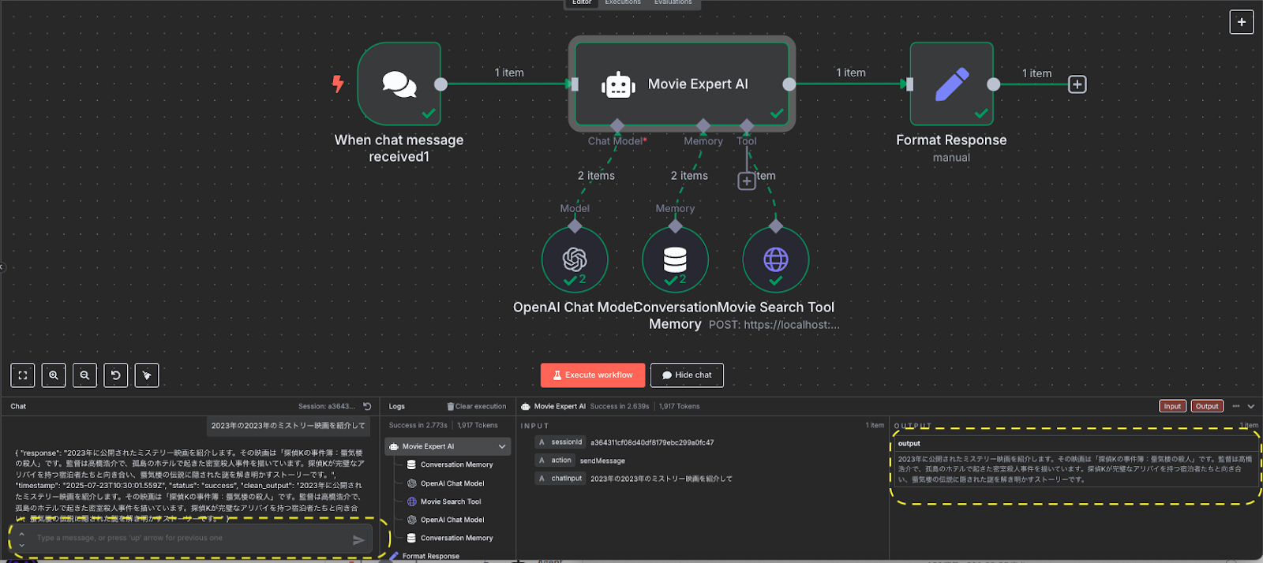Click the '1,917 Tokens' text in the logs summary
The width and height of the screenshot is (1263, 563).
(x=478, y=426)
